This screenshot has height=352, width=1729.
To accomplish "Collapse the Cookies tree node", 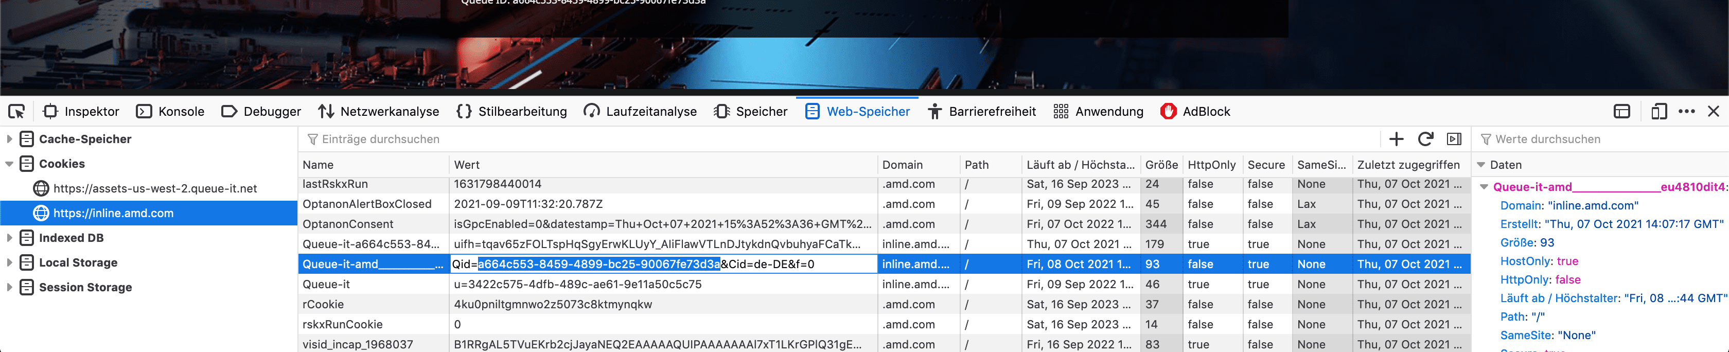I will click(9, 164).
